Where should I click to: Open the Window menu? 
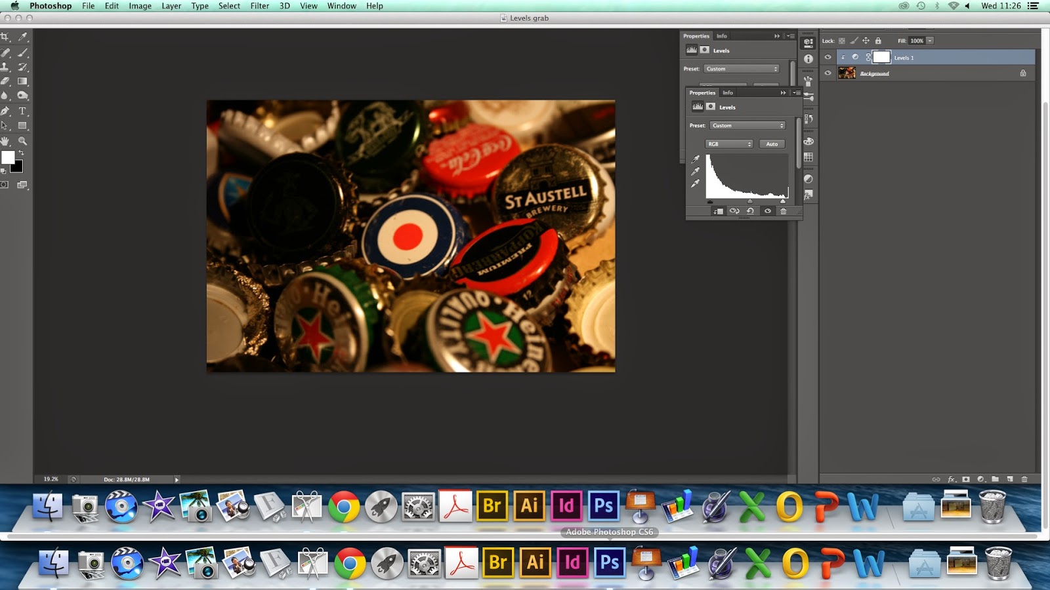(342, 6)
